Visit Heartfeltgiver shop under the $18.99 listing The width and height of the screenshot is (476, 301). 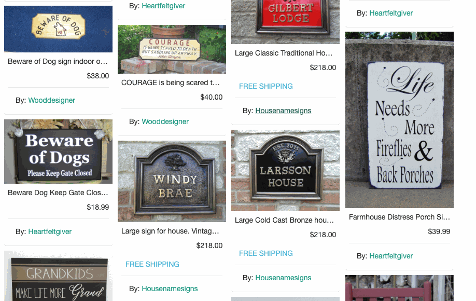(x=50, y=231)
